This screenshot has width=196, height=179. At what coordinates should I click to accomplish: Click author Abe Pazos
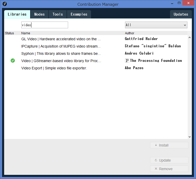(x=134, y=68)
